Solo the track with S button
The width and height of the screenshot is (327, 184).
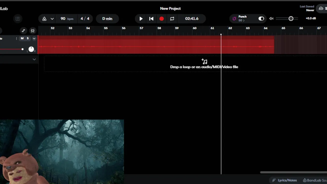(x=28, y=38)
